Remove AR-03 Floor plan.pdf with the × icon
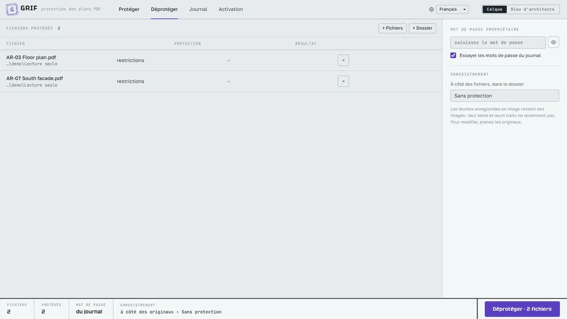 point(343,60)
